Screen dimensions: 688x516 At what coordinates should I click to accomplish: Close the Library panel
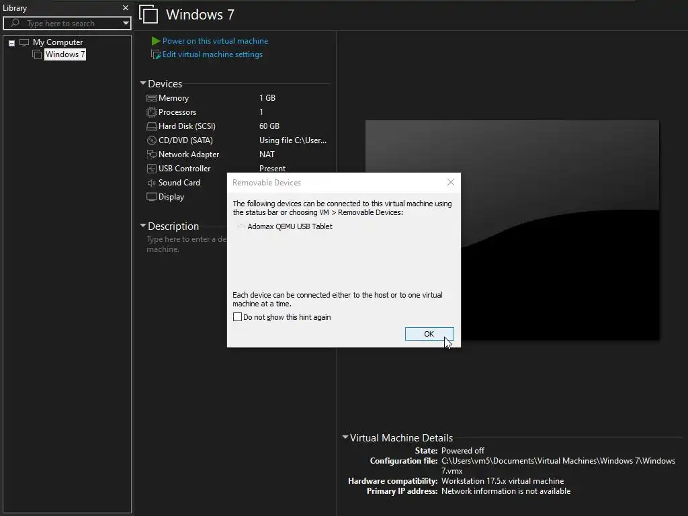tap(126, 7)
